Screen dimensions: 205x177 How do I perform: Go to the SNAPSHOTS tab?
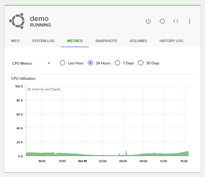(x=106, y=41)
